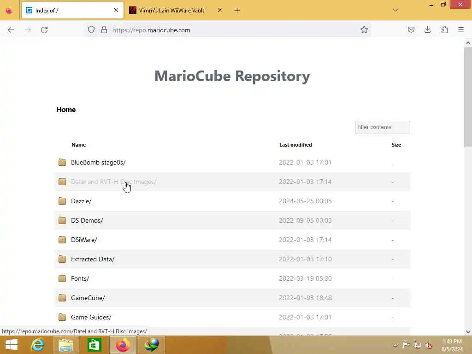The image size is (472, 354).
Task: Open the Firefox downloads panel
Action: pyautogui.click(x=427, y=30)
